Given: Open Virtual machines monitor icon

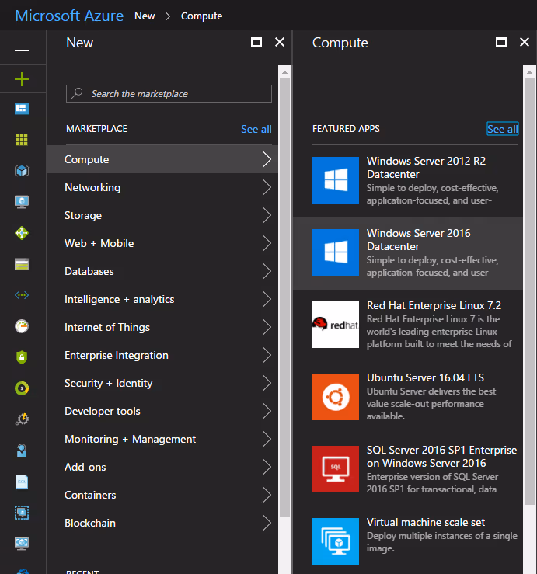Looking at the screenshot, I should (22, 202).
